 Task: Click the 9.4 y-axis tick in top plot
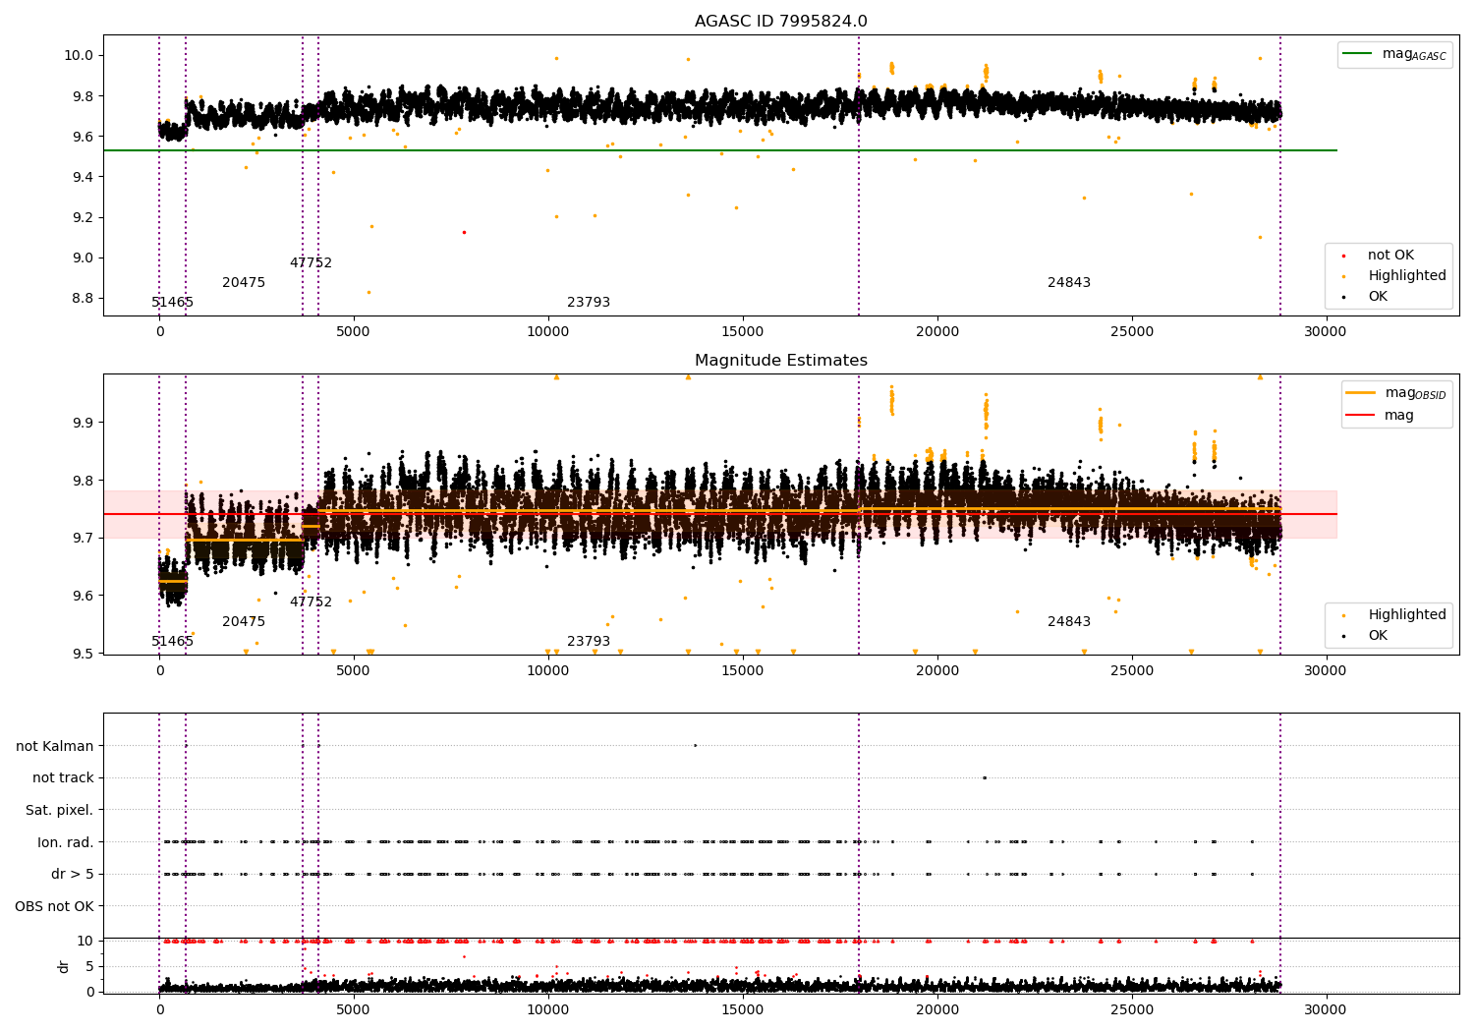click(x=83, y=177)
